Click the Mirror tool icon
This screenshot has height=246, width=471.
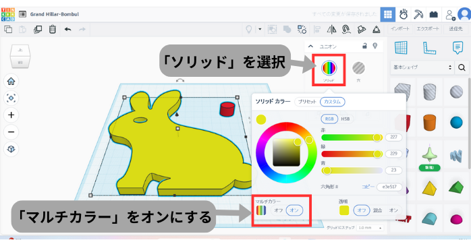(331, 30)
